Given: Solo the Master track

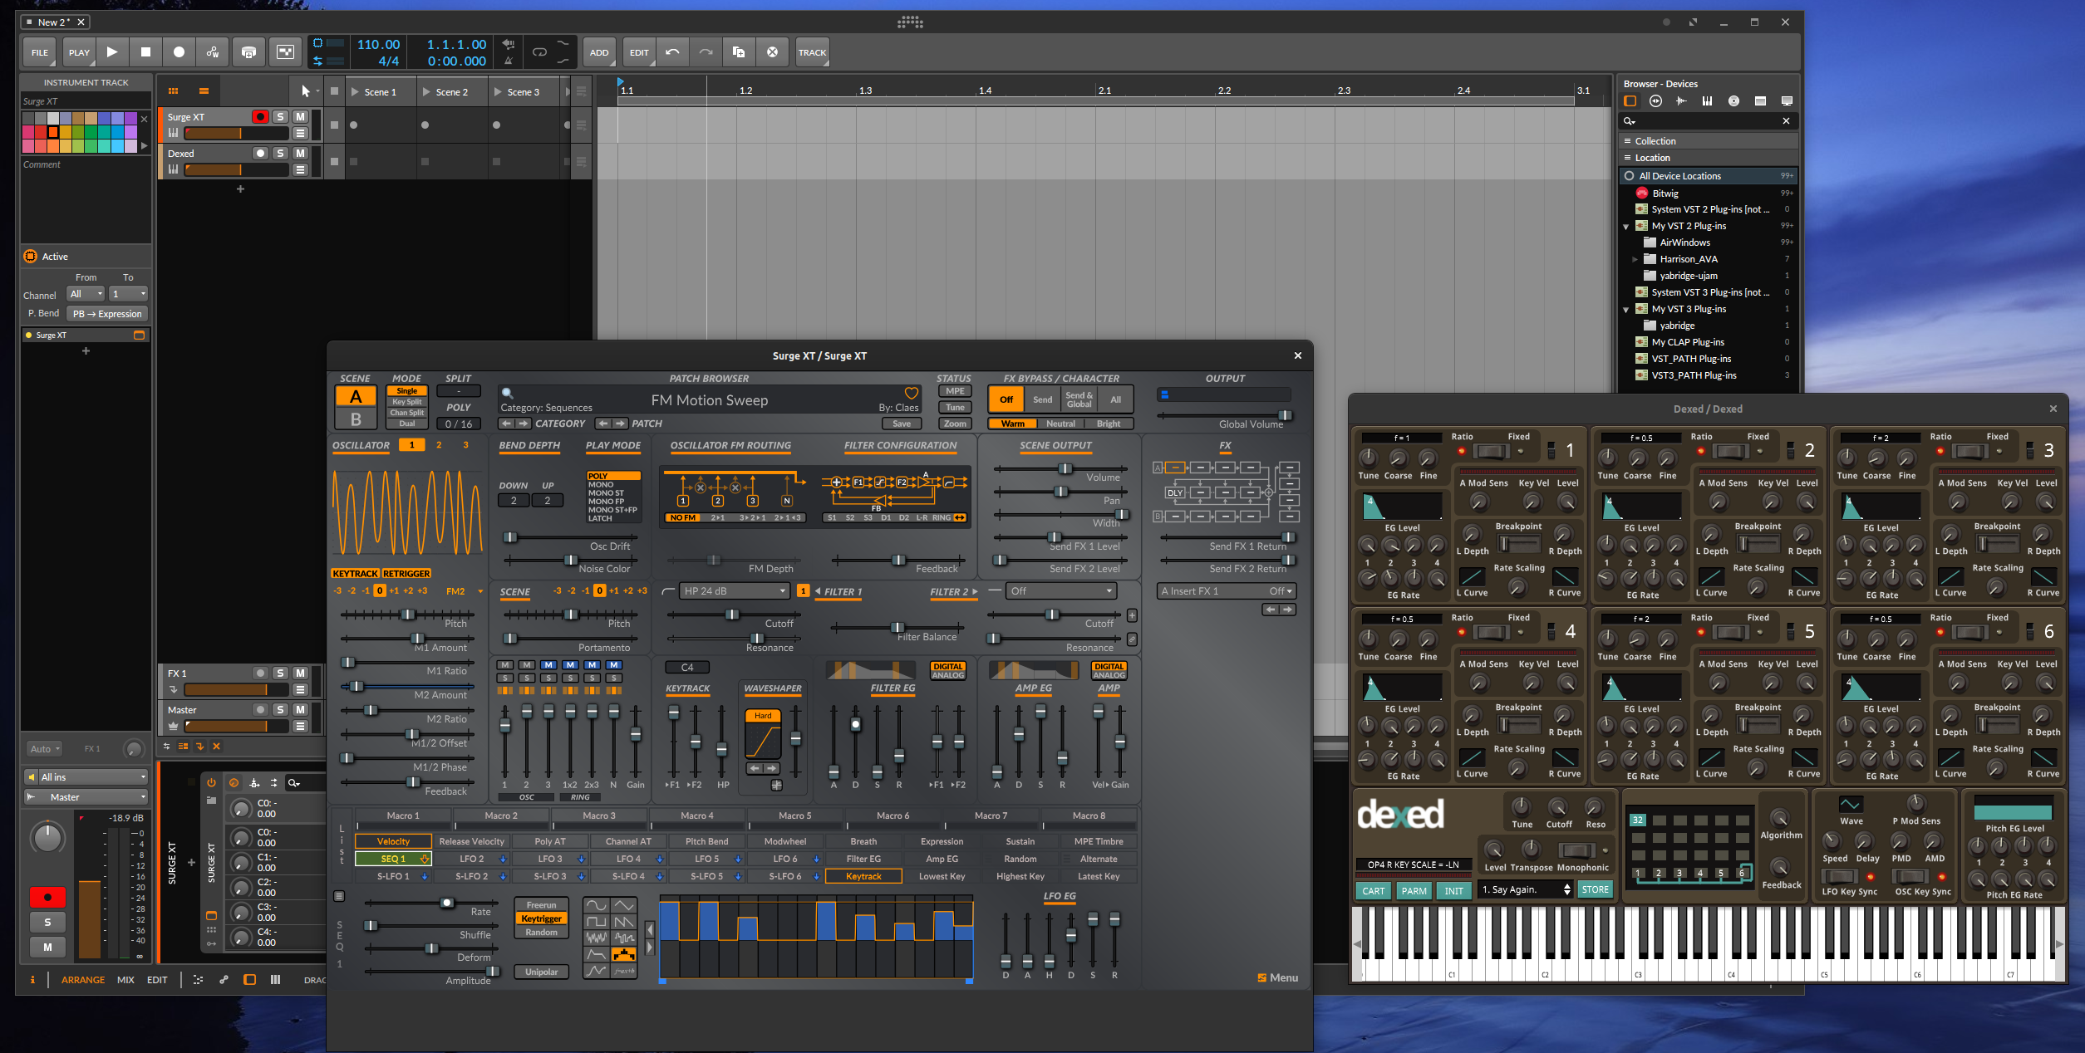Looking at the screenshot, I should coord(281,710).
